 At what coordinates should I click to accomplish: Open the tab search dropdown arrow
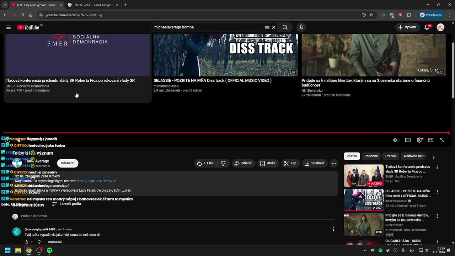pos(4,5)
